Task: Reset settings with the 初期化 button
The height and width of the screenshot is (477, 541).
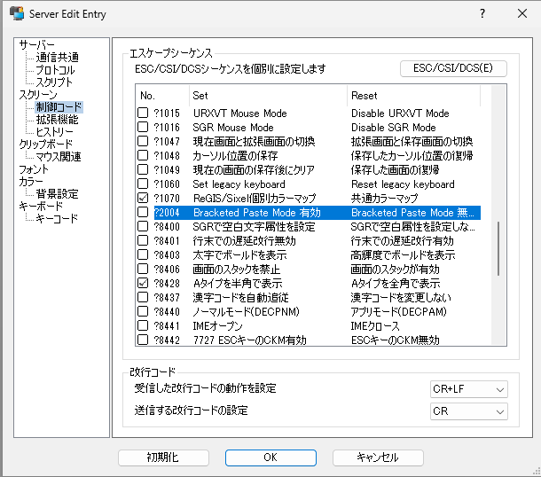Action: click(x=162, y=457)
